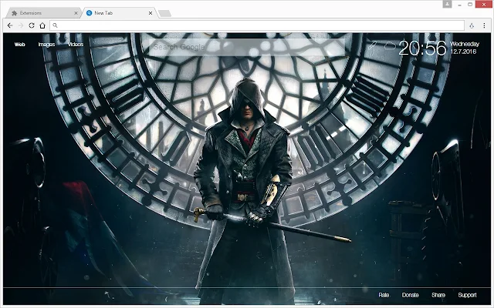Go back using the browser back arrow
Screen dimensions: 494x308
[x=10, y=25]
